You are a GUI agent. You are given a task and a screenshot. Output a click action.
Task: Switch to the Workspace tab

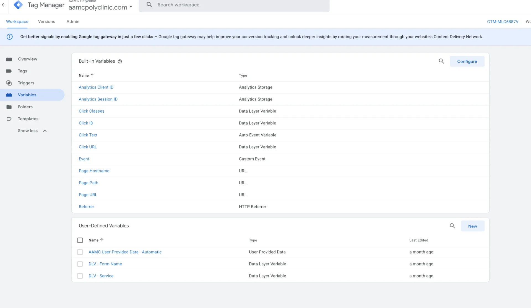coord(17,22)
